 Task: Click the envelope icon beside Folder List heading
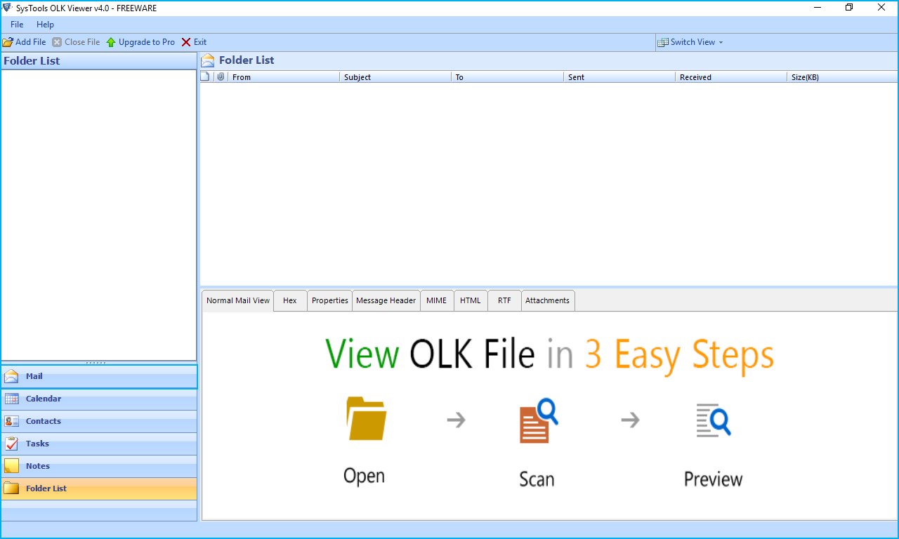[x=208, y=60]
